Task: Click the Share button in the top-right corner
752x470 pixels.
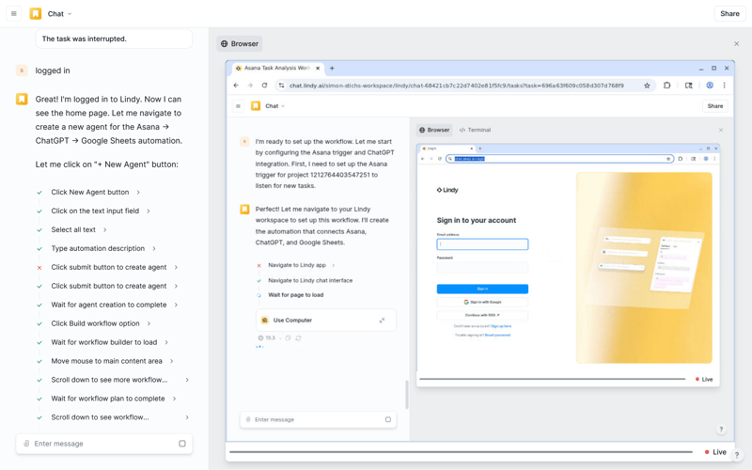Action: pyautogui.click(x=729, y=14)
